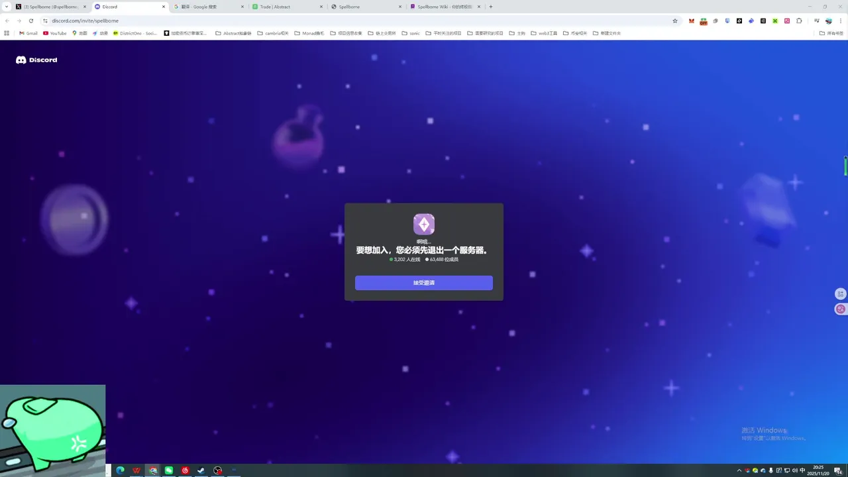Switch to the Google 搜索 tab

(208, 7)
